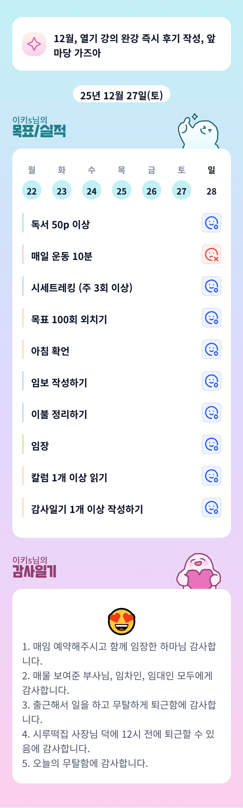Select Monday 22 in the week calendar

point(32,190)
